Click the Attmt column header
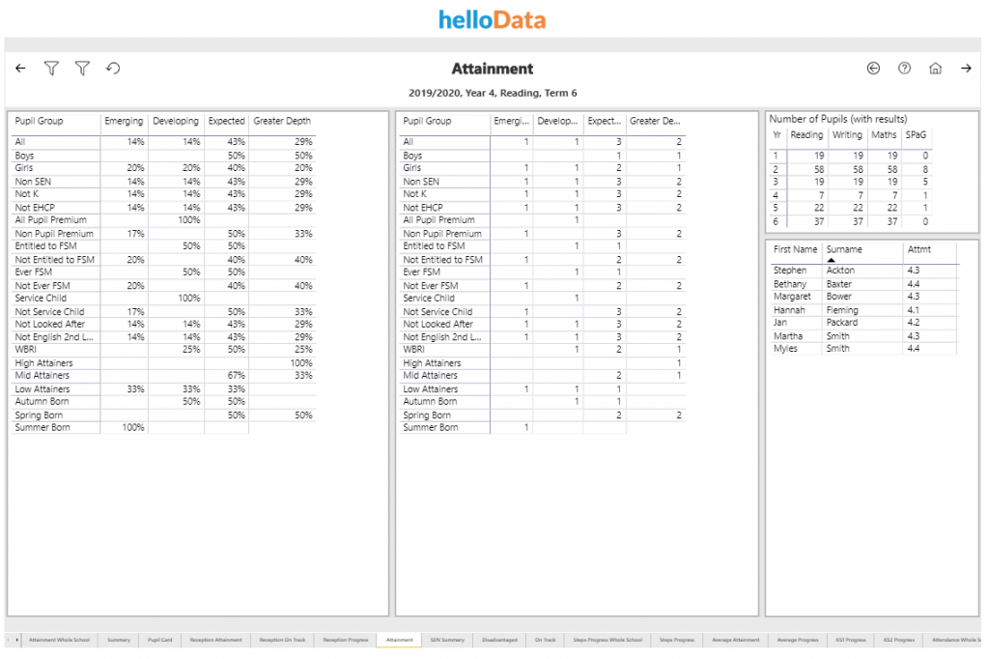This screenshot has width=989, height=659. [918, 249]
